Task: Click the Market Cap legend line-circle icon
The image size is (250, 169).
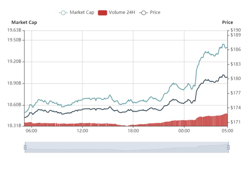Action: [63, 12]
